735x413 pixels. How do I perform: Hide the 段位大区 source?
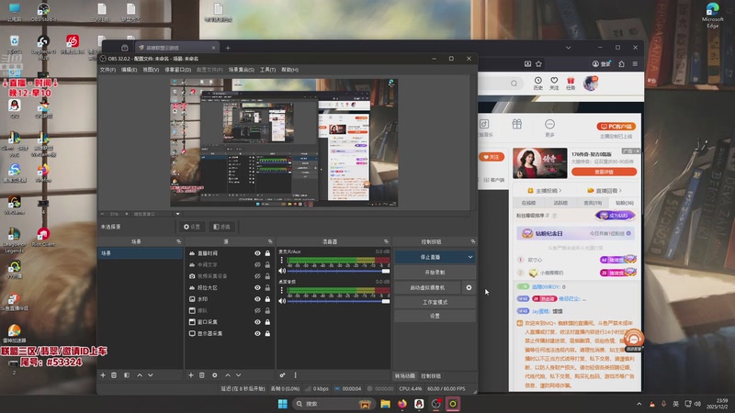pyautogui.click(x=257, y=287)
